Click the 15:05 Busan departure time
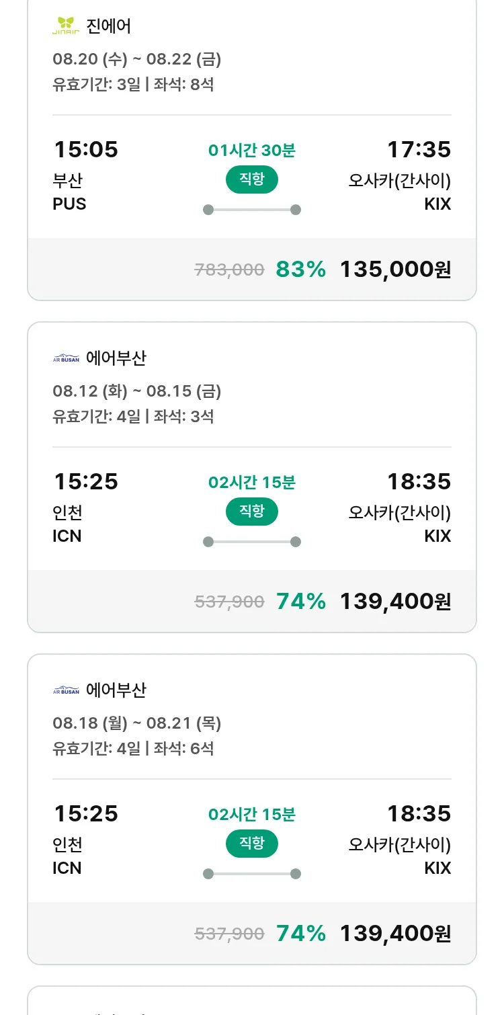 tap(85, 149)
